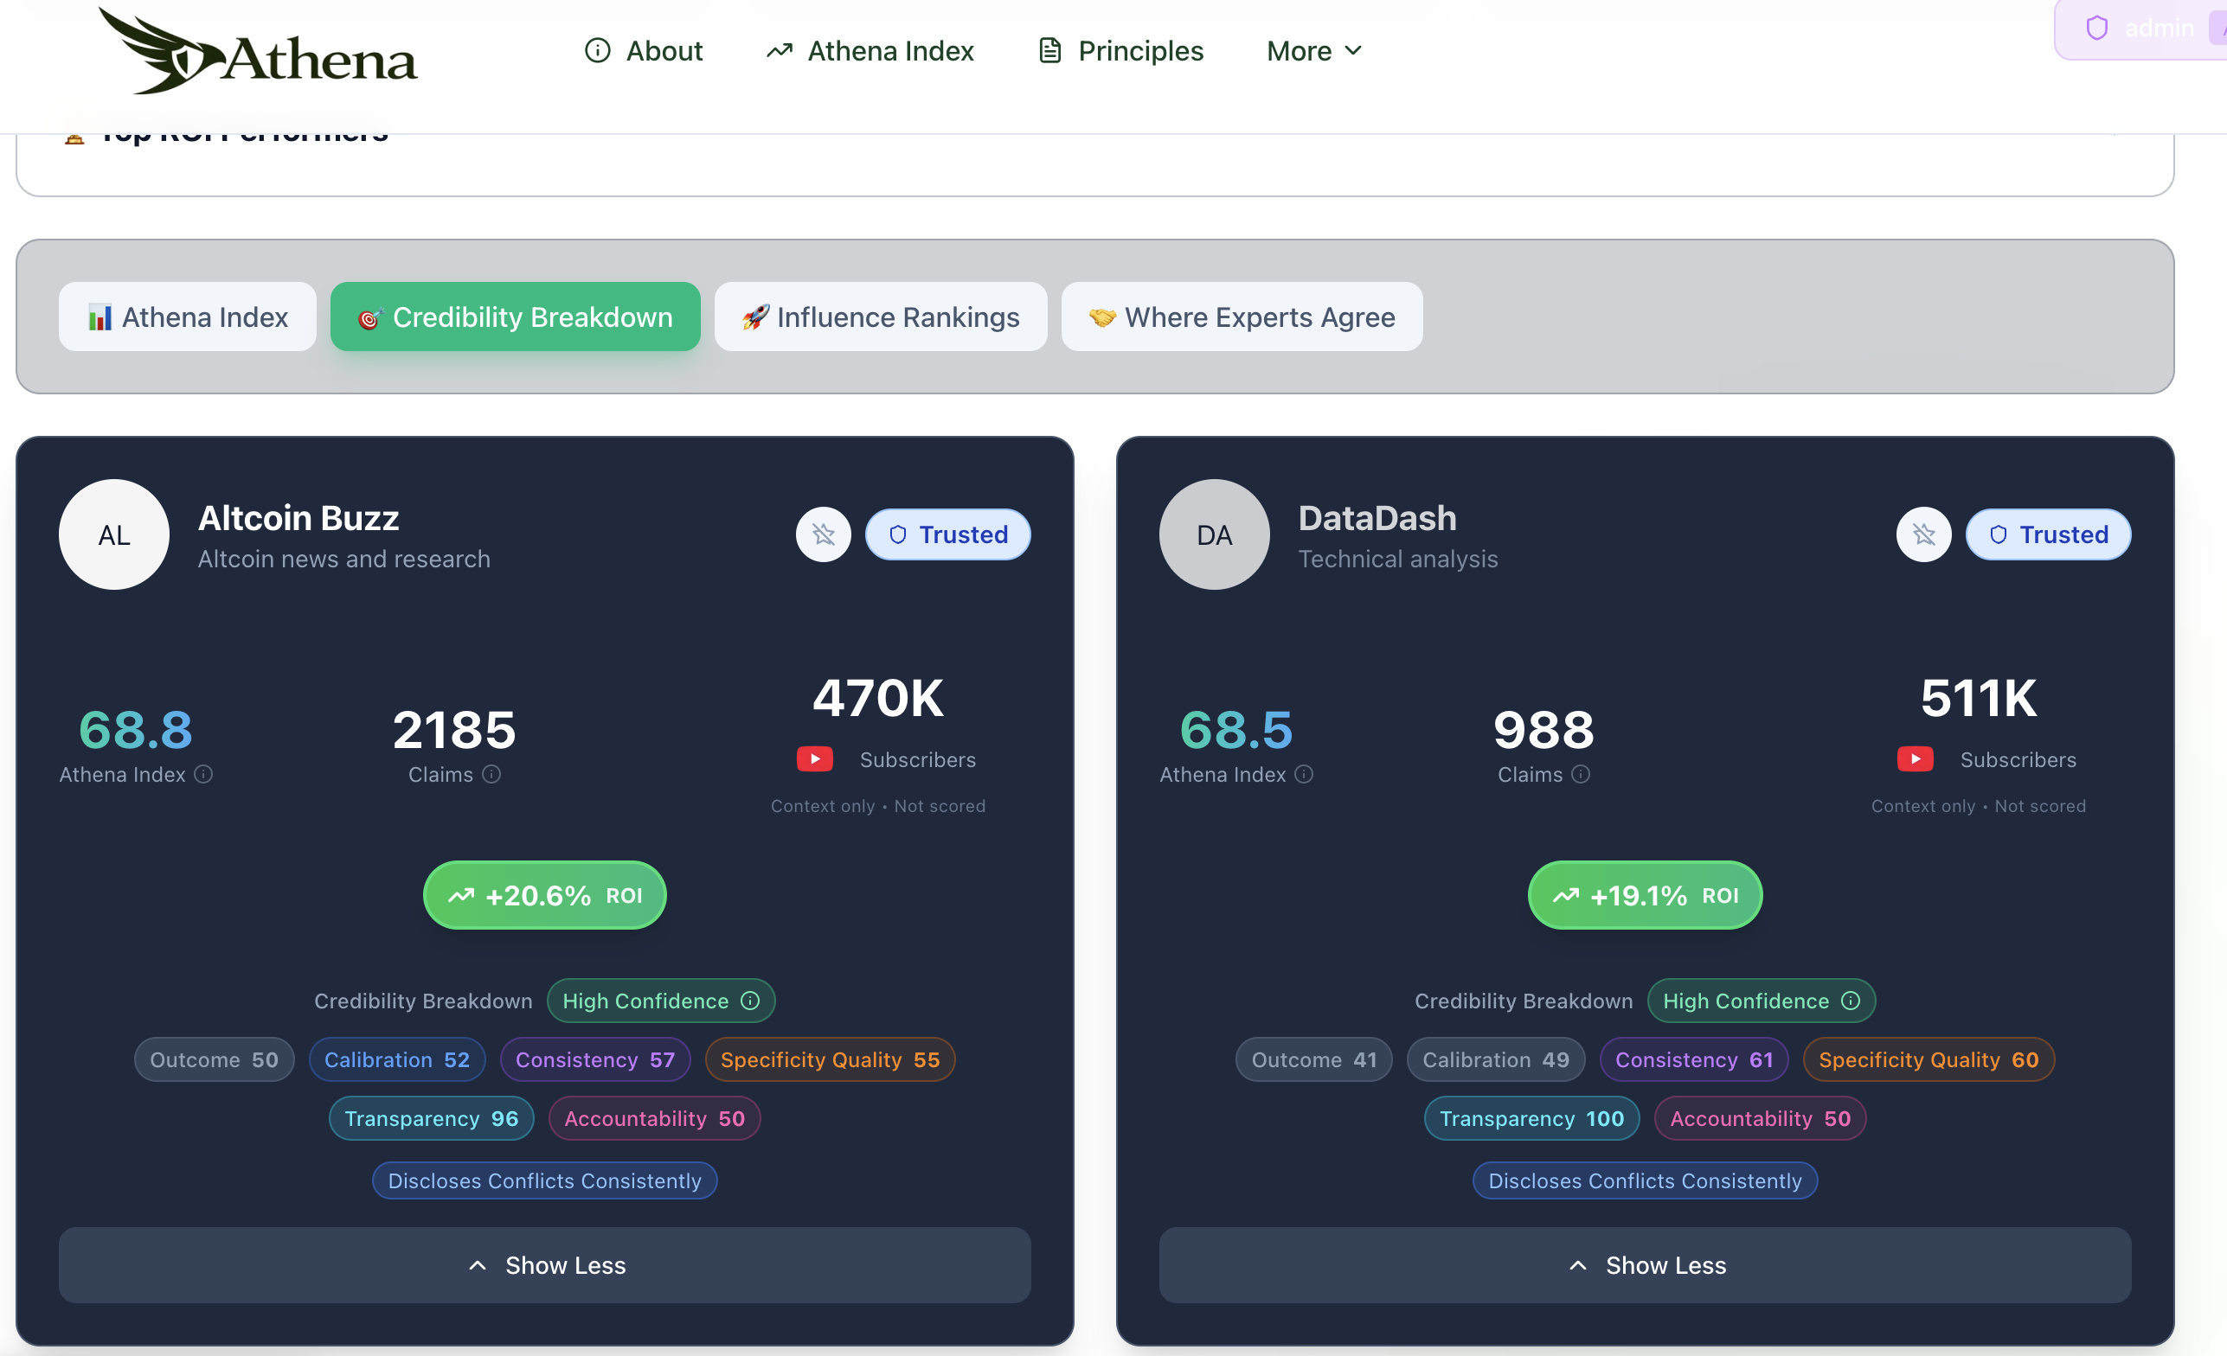2227x1356 pixels.
Task: Click info icon in Altcoin Buzz High Confidence badge
Action: pyautogui.click(x=750, y=1000)
